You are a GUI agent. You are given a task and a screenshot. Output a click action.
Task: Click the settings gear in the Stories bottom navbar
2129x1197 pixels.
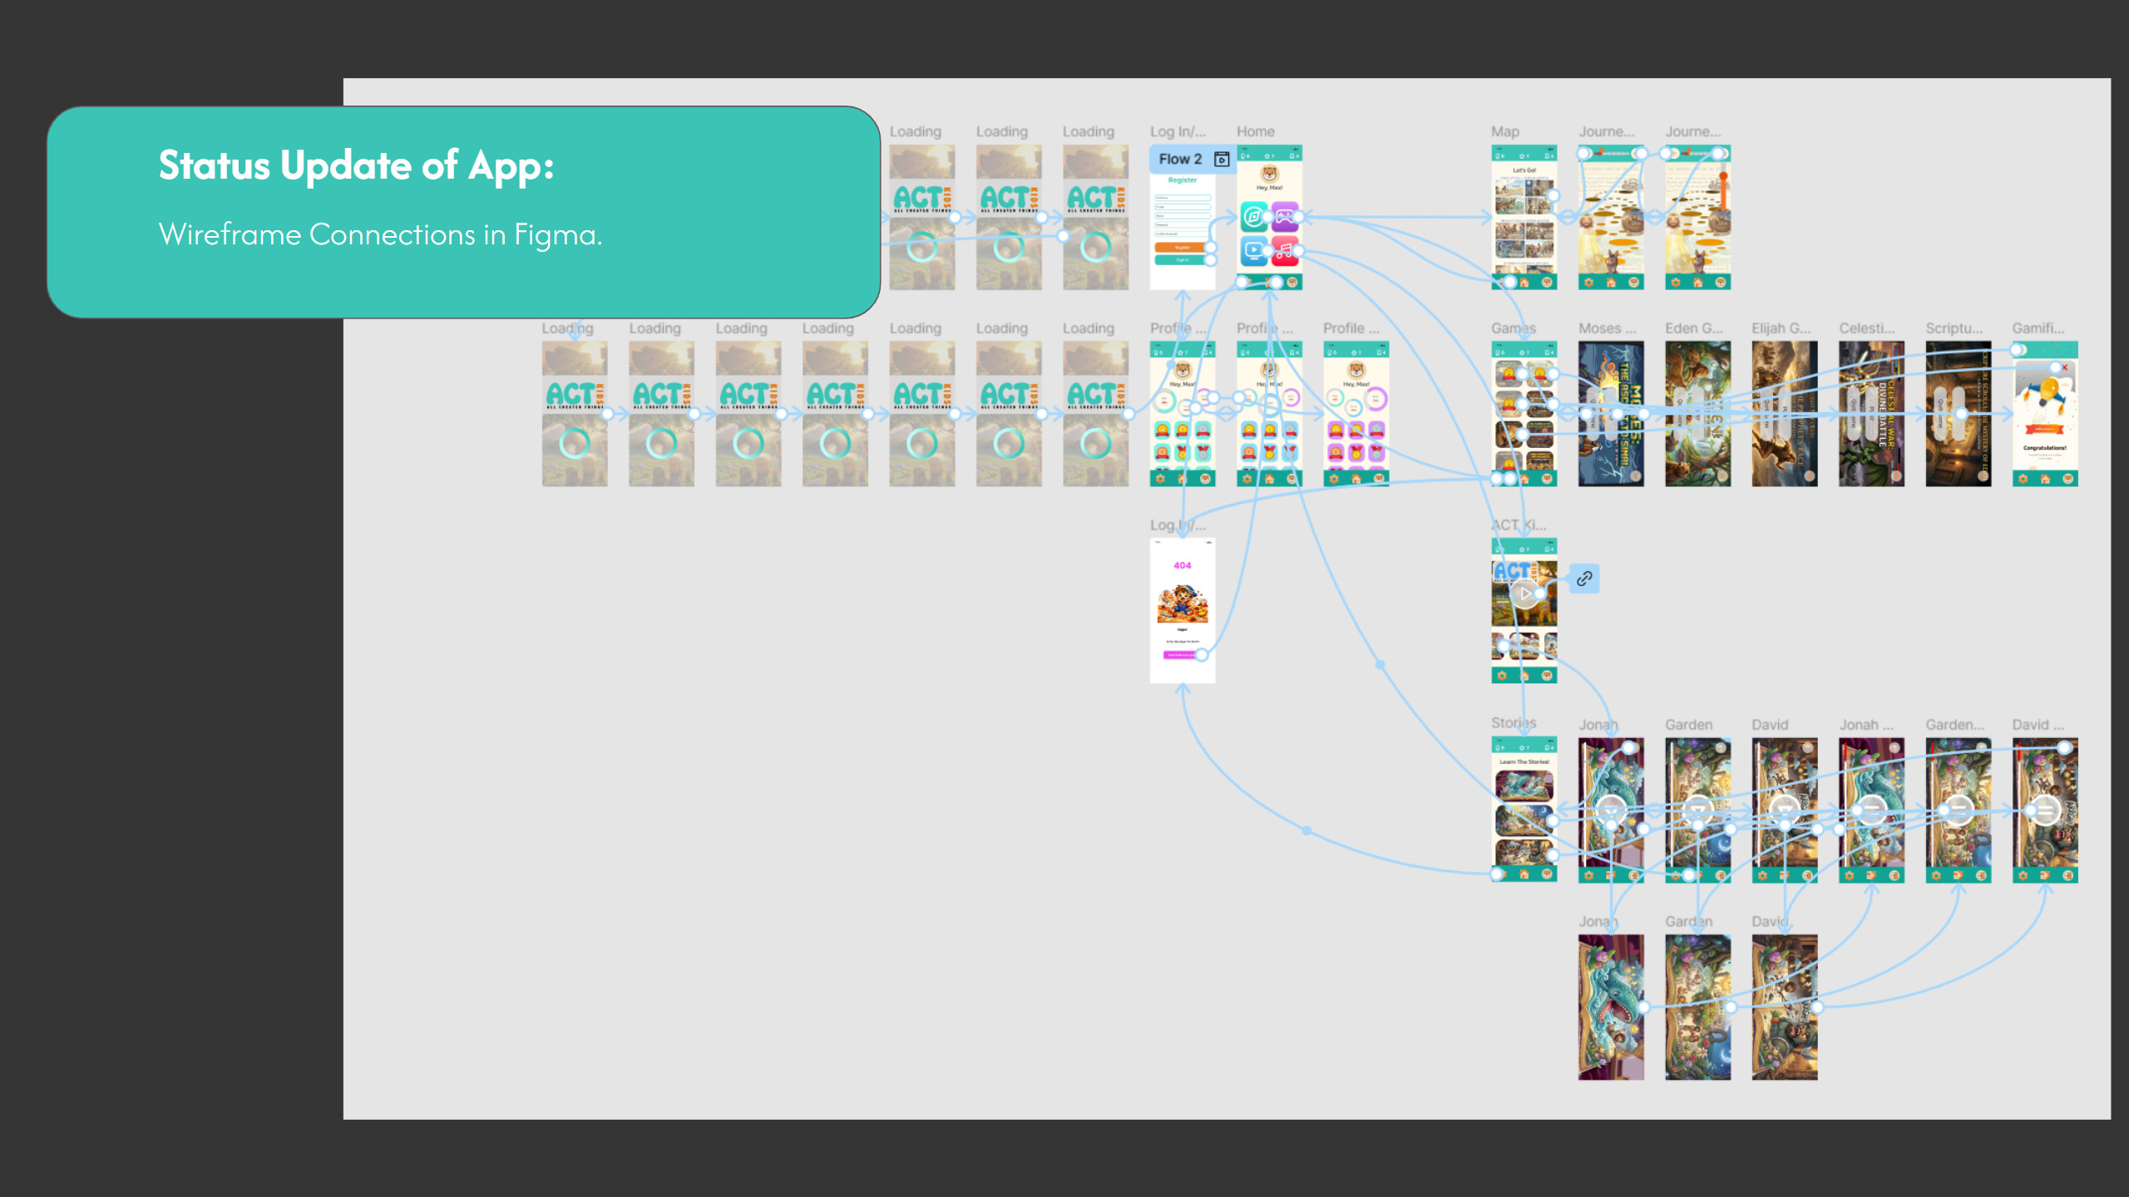click(x=1501, y=873)
